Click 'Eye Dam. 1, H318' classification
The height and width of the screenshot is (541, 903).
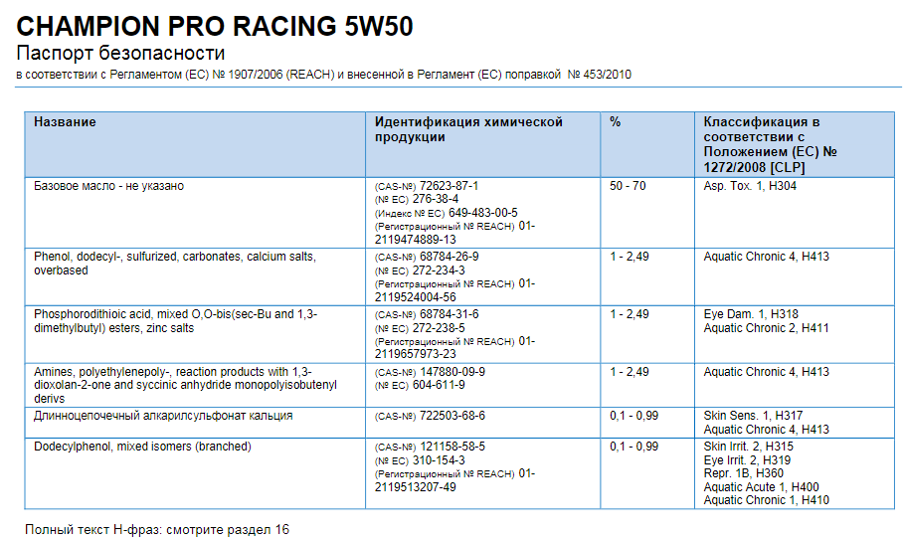[x=751, y=314]
